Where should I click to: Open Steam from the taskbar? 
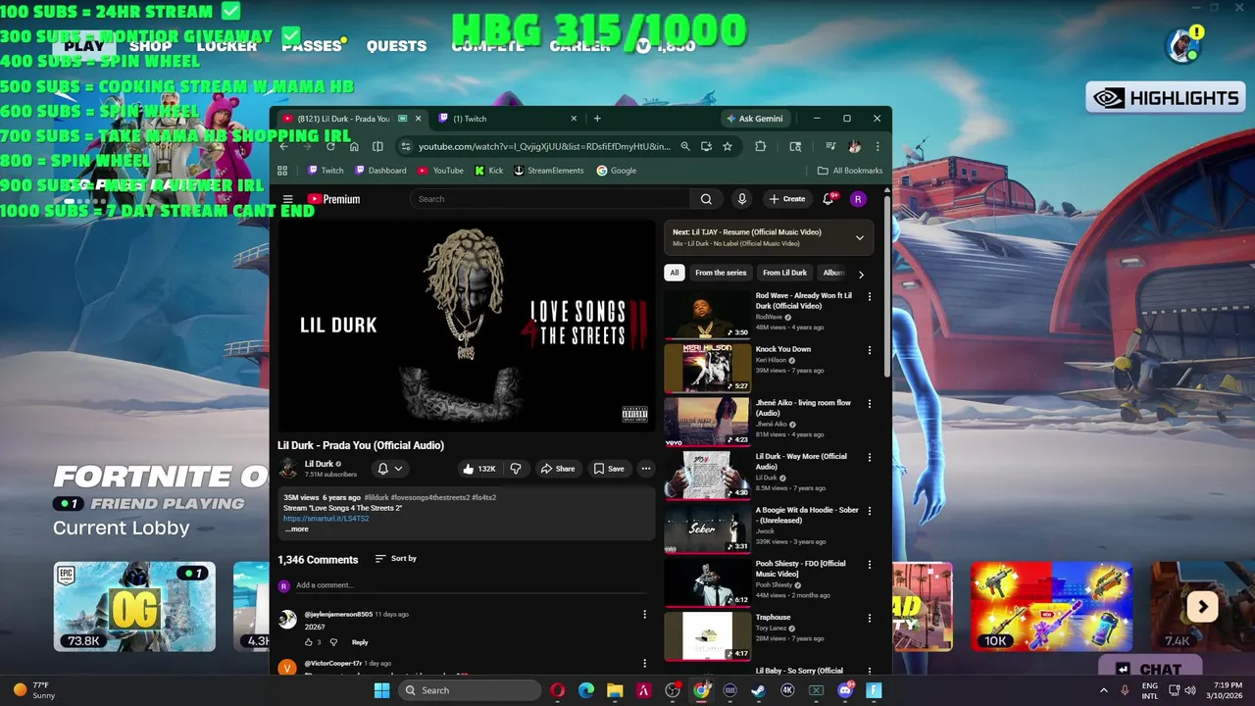(x=759, y=690)
